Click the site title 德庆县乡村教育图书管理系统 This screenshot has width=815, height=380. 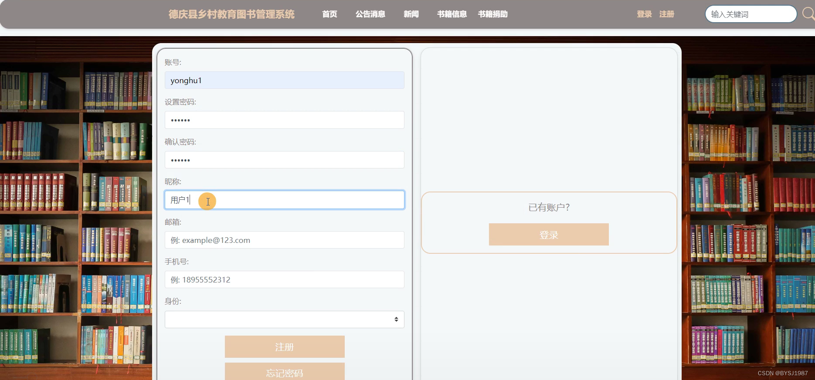tap(231, 14)
